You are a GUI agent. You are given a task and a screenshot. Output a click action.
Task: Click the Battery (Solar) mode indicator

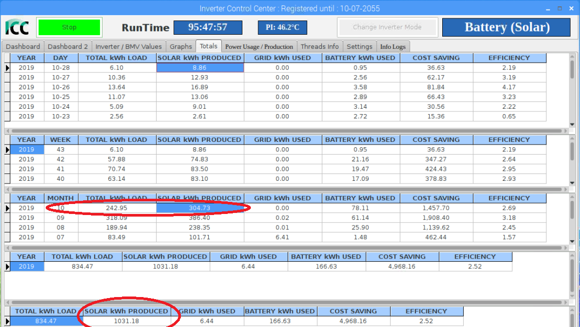coord(506,27)
